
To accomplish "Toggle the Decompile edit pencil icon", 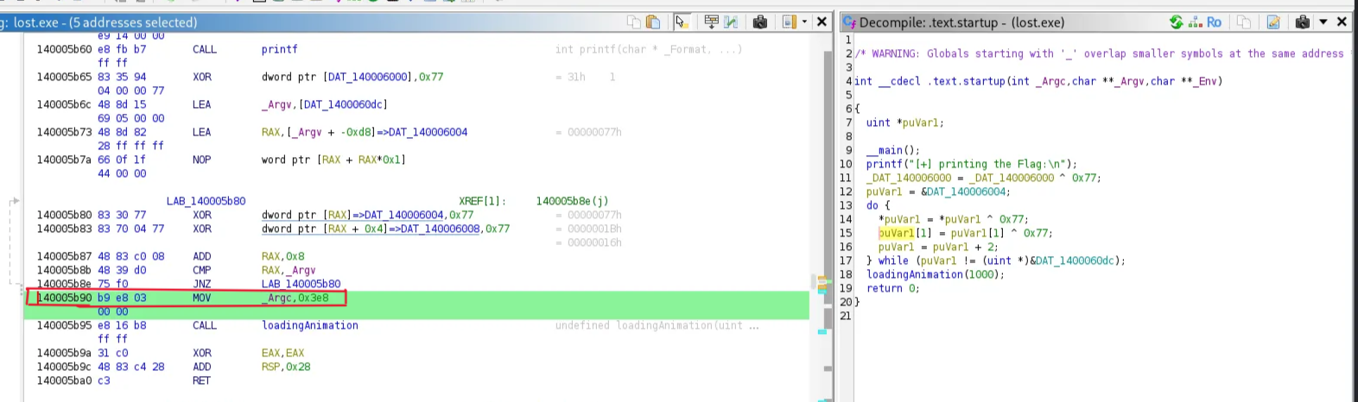I will pos(1273,22).
